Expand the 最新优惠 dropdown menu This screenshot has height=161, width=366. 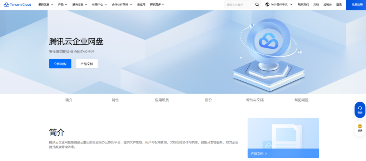pos(45,5)
